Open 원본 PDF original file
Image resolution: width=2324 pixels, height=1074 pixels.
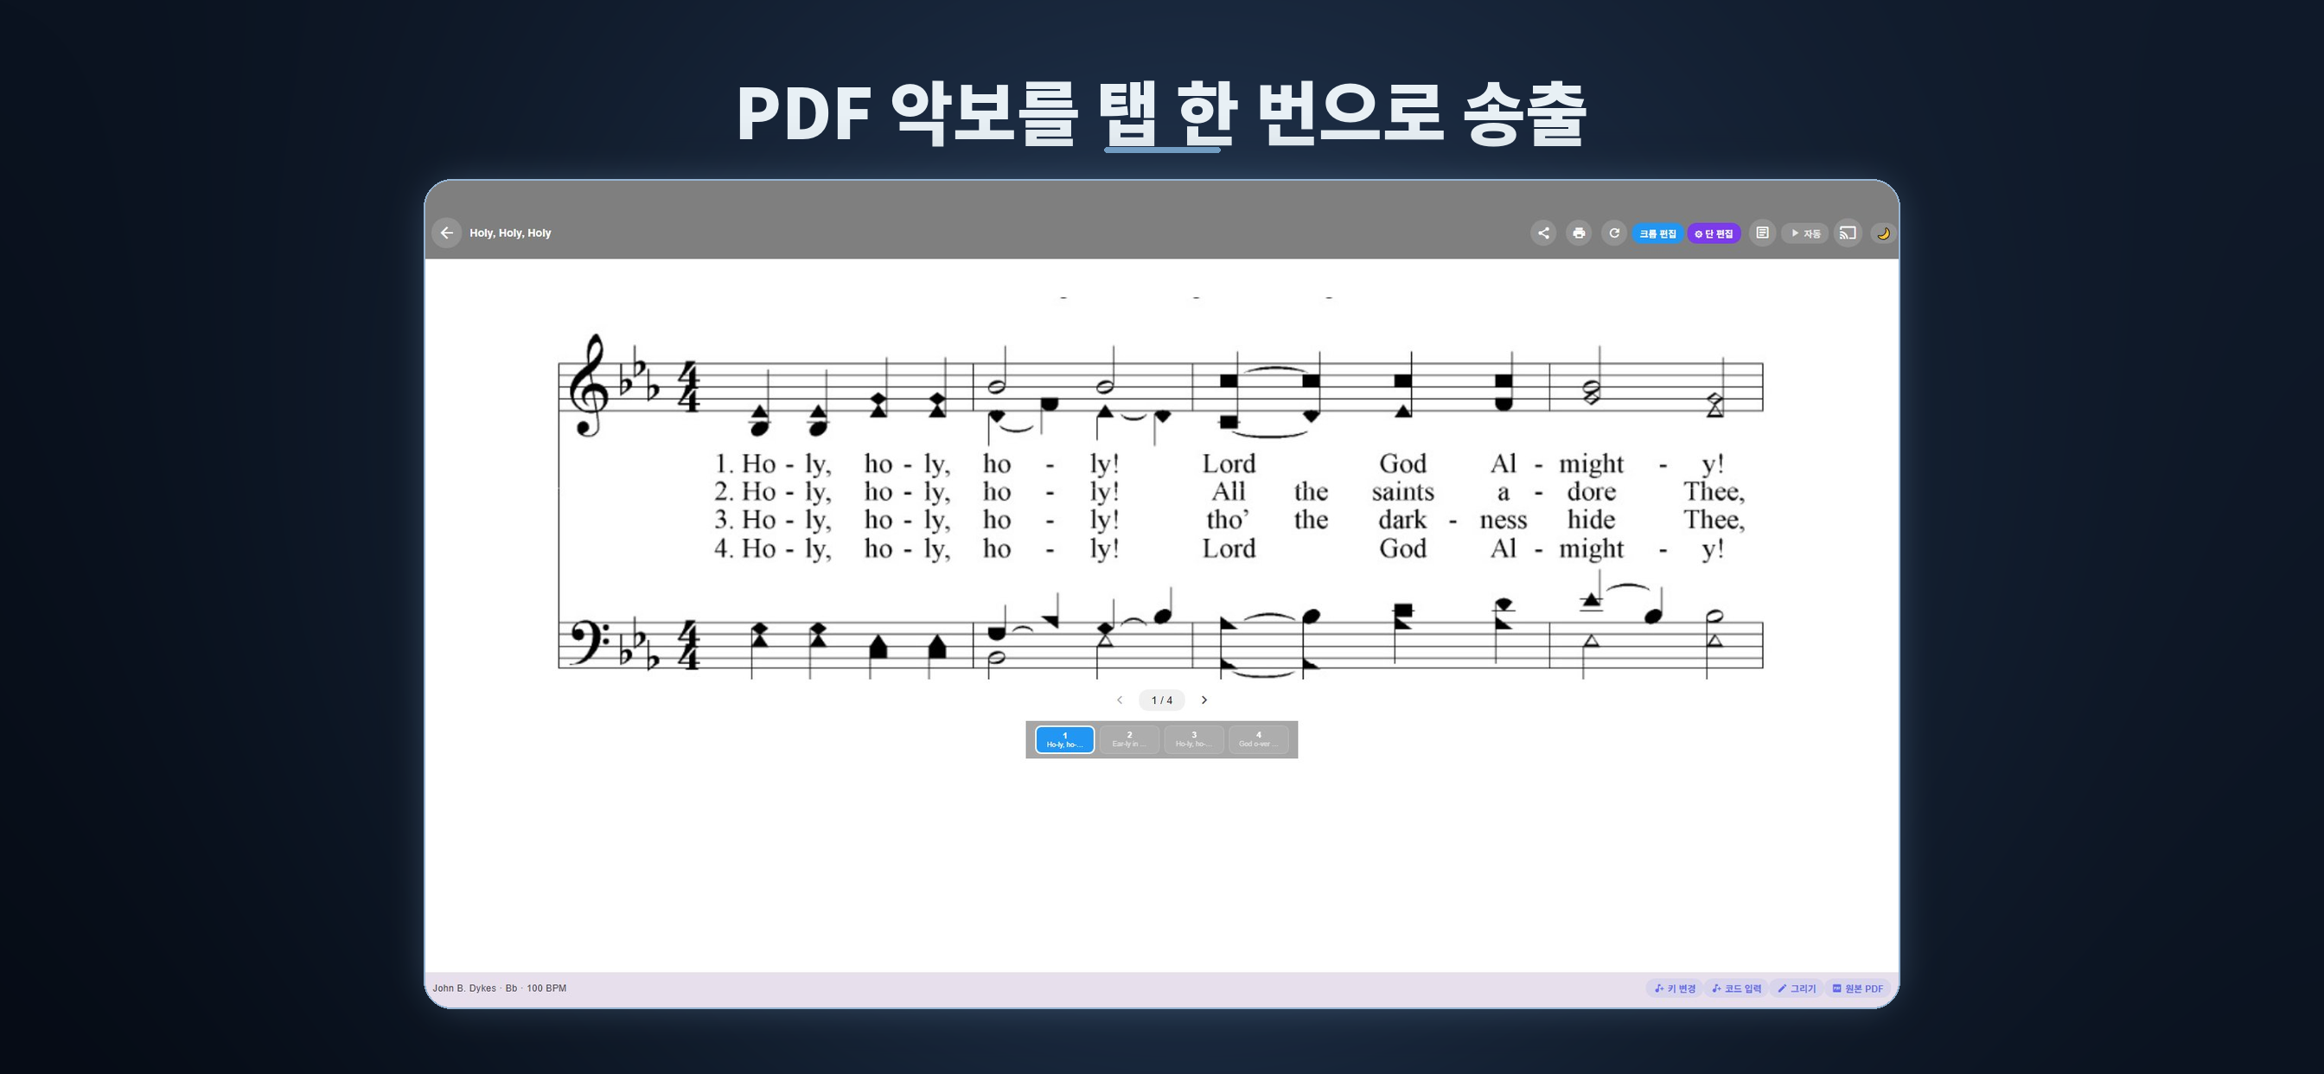[x=1858, y=989]
